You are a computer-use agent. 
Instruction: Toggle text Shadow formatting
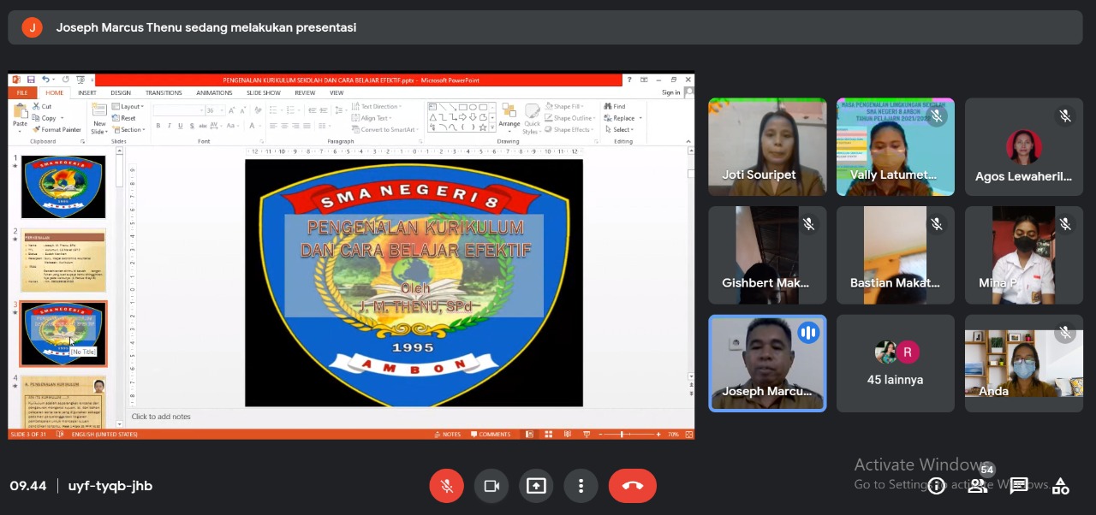click(x=192, y=126)
